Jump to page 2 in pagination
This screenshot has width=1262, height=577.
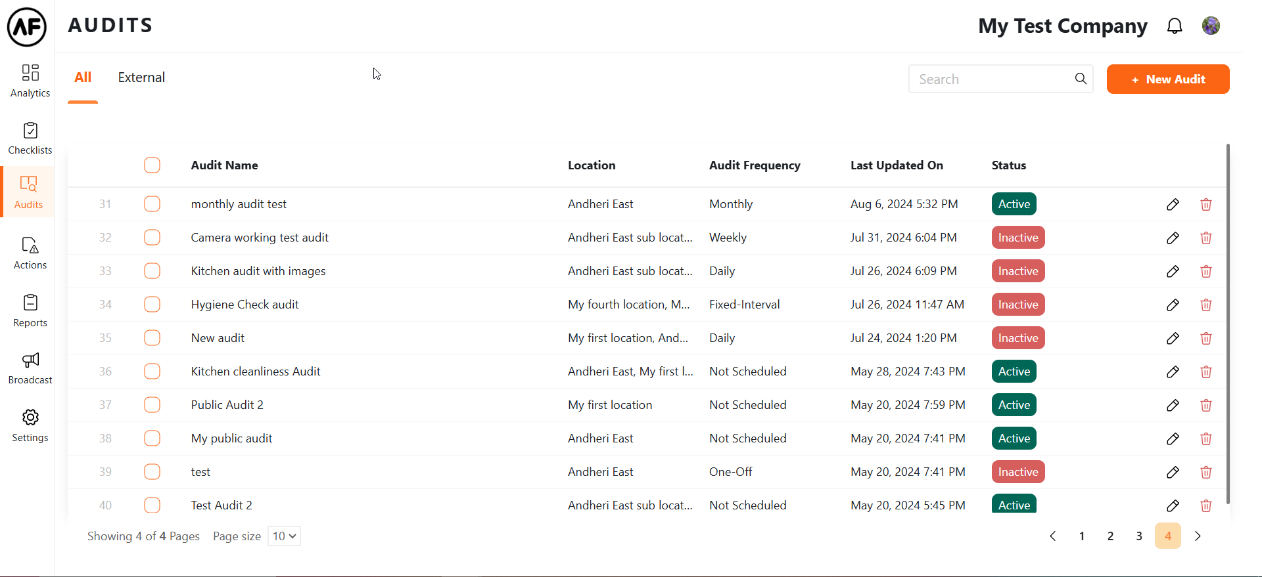1110,536
